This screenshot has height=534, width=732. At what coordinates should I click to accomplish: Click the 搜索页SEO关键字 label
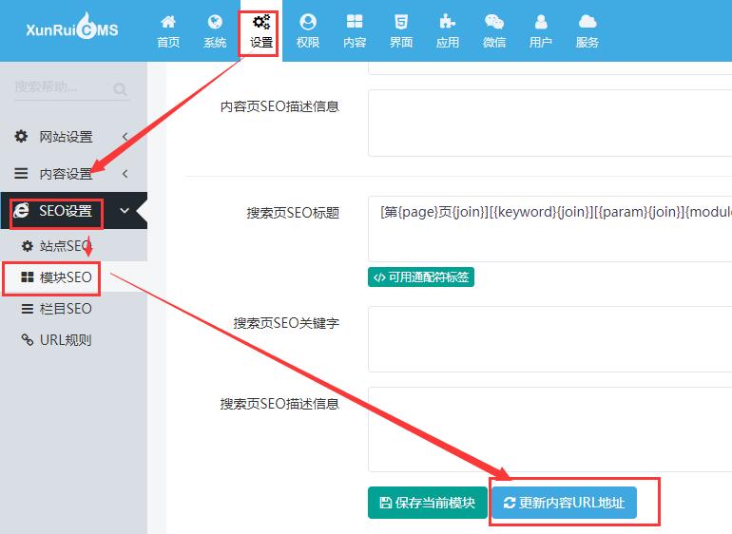(x=286, y=322)
